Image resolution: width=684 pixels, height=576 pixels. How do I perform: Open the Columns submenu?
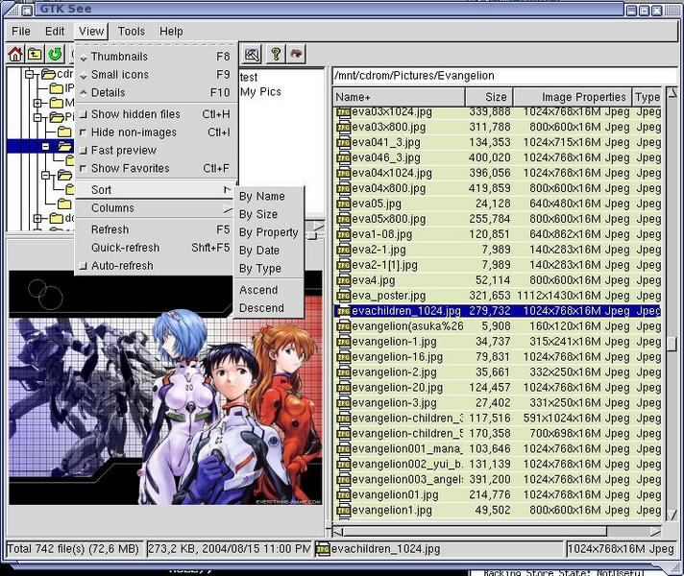click(x=157, y=208)
